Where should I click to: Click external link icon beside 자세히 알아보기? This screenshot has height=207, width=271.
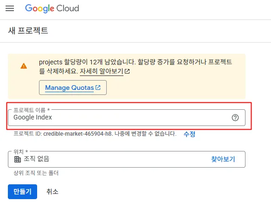pos(127,71)
